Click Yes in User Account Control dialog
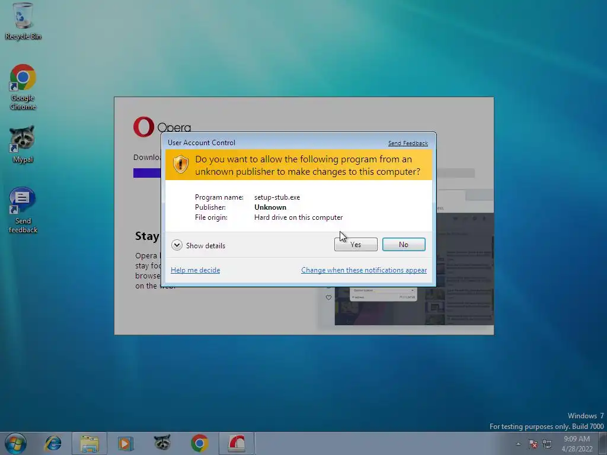 356,245
